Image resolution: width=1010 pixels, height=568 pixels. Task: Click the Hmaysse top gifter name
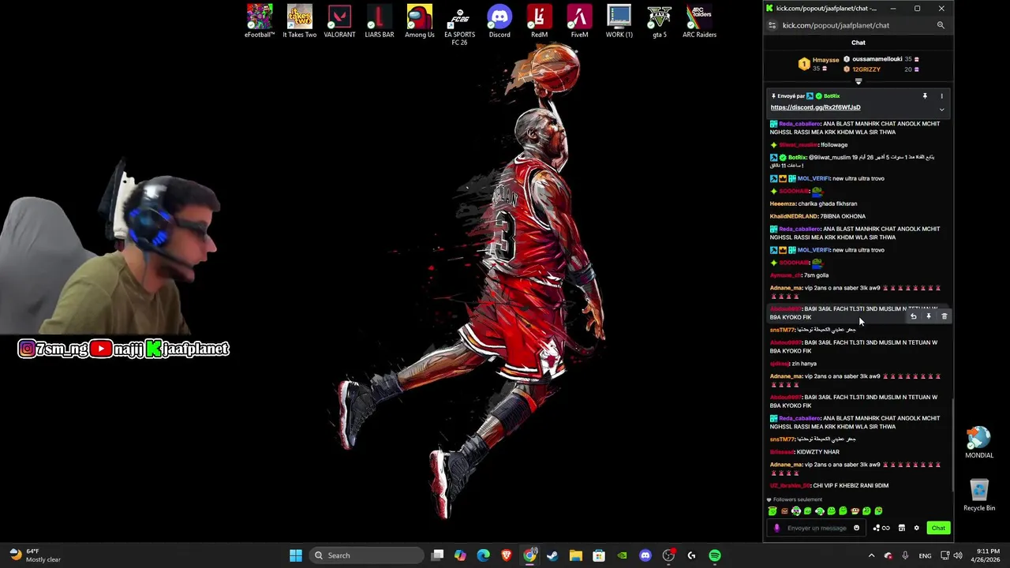point(825,60)
